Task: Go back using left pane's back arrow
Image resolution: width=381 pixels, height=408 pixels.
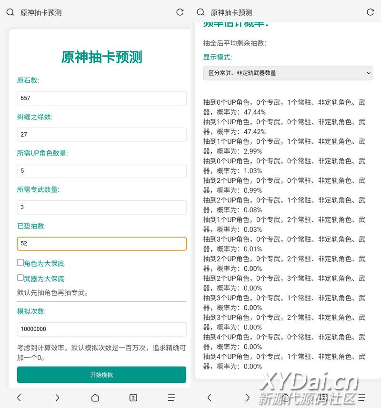Action: [x=19, y=398]
